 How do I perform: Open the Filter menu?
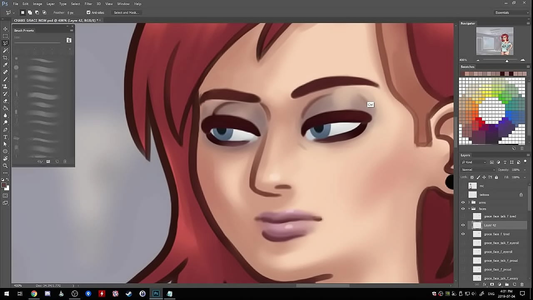click(x=88, y=4)
